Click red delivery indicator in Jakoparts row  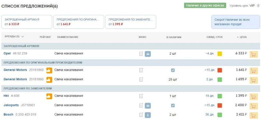click(220, 105)
